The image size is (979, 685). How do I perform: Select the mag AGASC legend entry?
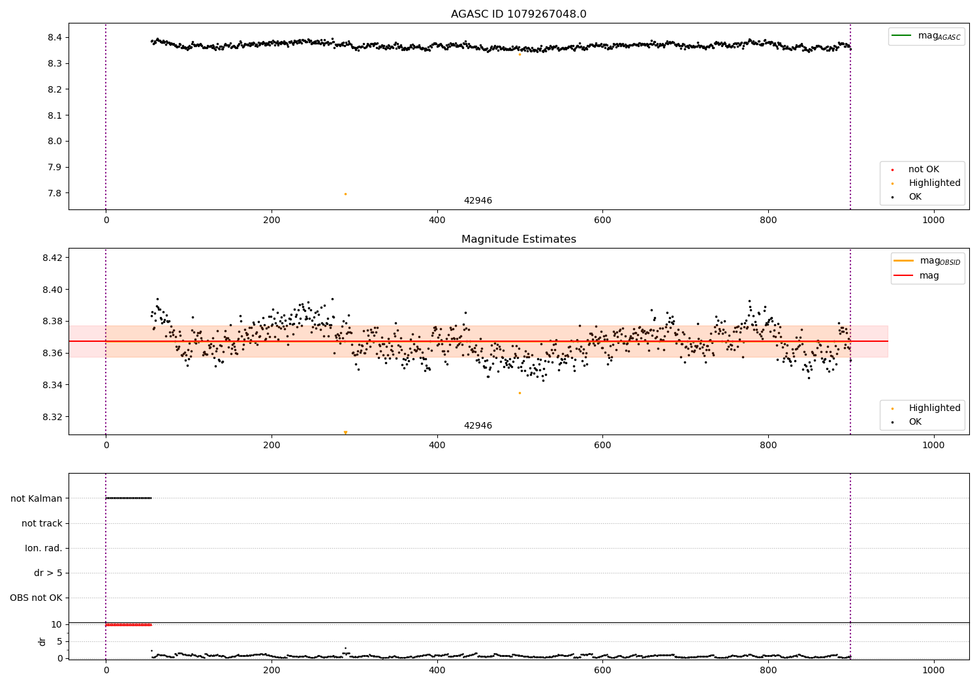[x=927, y=36]
